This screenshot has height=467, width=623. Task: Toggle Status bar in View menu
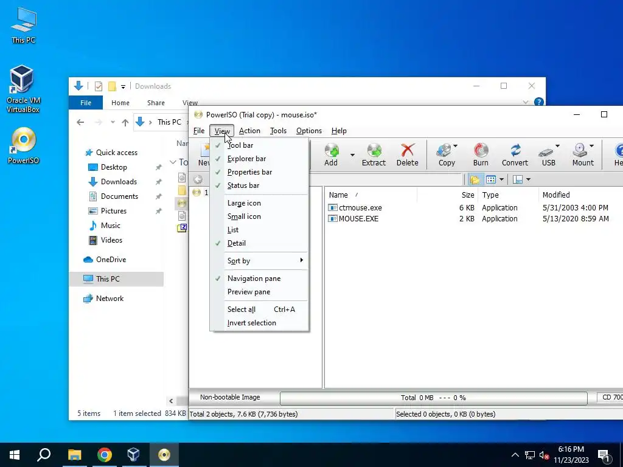pyautogui.click(x=259, y=185)
